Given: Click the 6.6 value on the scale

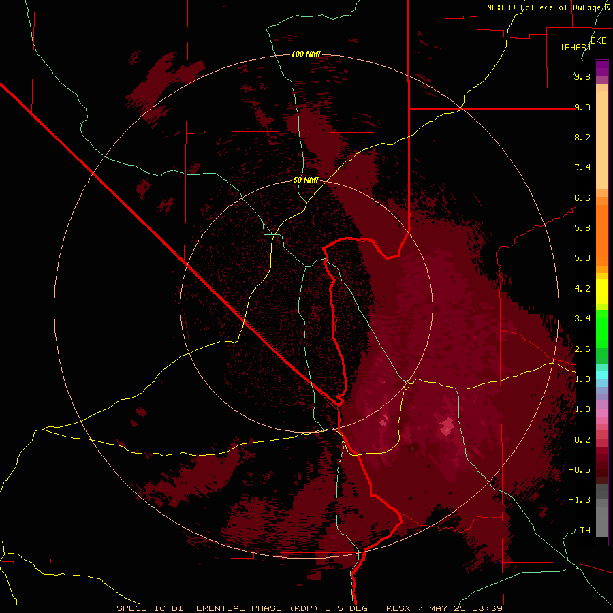Looking at the screenshot, I should [x=582, y=198].
